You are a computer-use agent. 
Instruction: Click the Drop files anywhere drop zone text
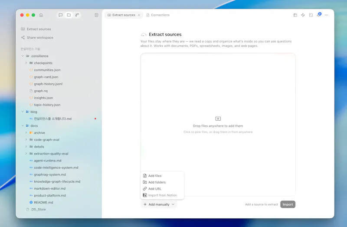[x=218, y=126]
